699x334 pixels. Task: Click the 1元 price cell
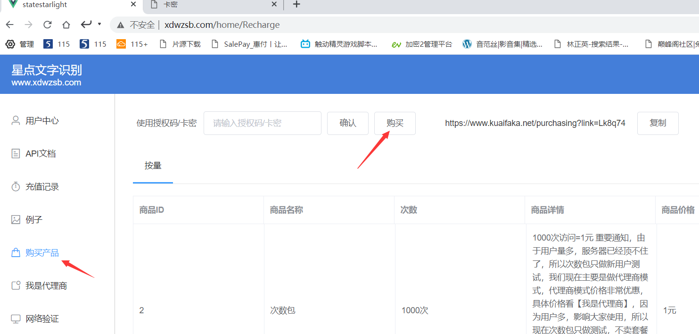point(669,310)
